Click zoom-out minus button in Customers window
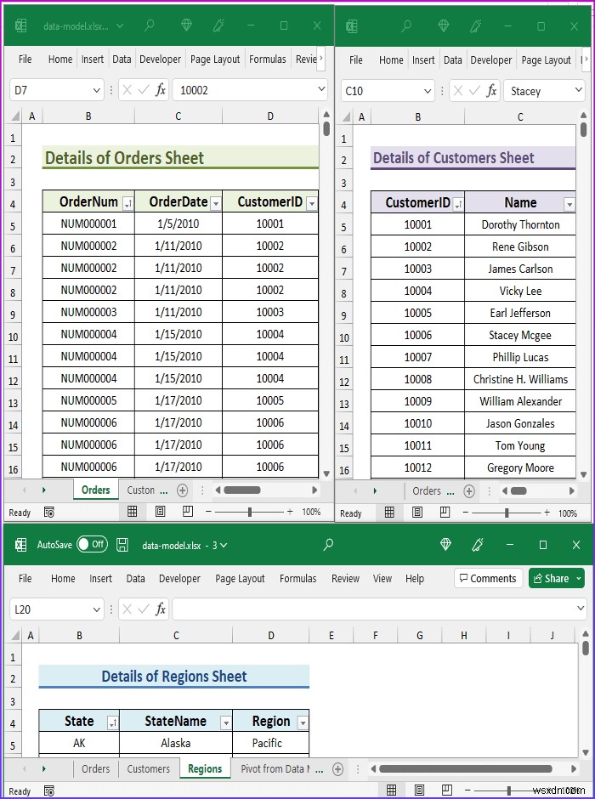Screen dimensions: 595x799 point(466,513)
